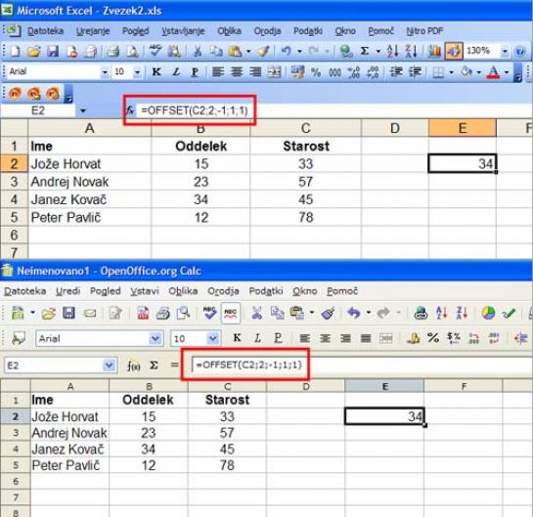Open the 130% zoom dropdown in Excel

(505, 51)
